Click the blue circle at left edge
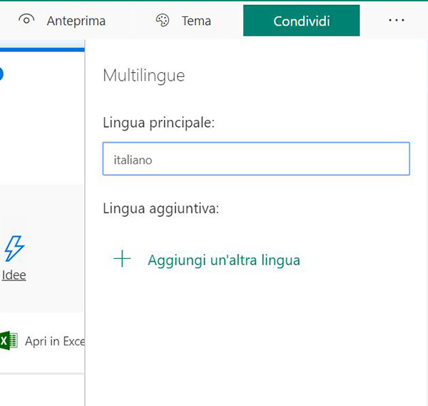This screenshot has width=428, height=406. tap(1, 74)
